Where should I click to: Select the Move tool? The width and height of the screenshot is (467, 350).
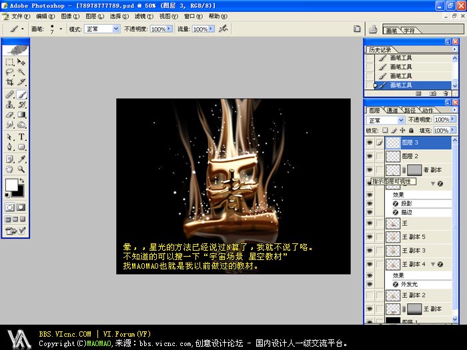click(x=21, y=62)
